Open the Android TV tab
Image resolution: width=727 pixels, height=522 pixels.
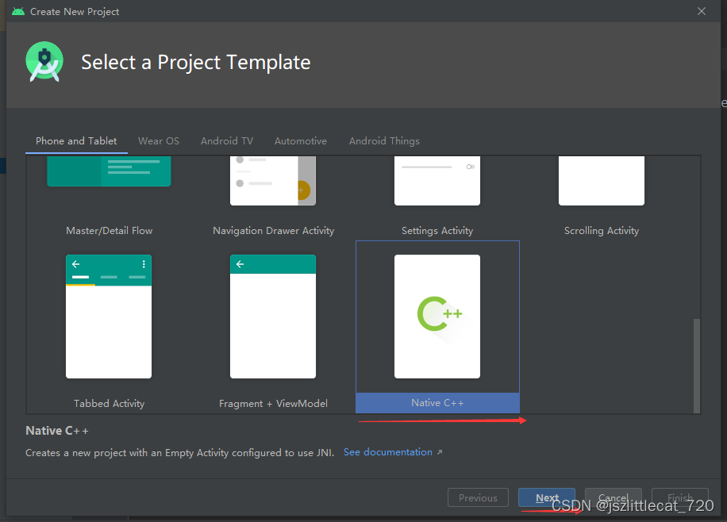point(227,141)
